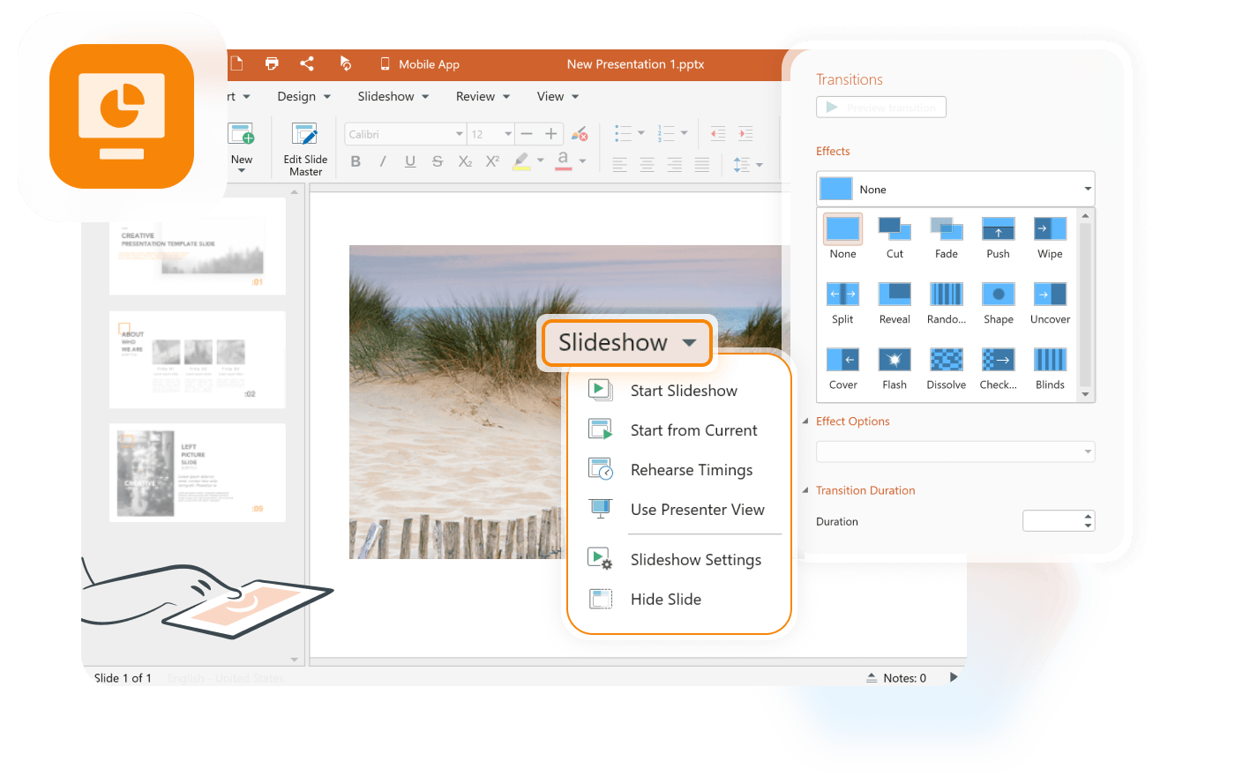Click Rehearse Timings in Slideshow menu
Image resolution: width=1235 pixels, height=776 pixels.
692,470
